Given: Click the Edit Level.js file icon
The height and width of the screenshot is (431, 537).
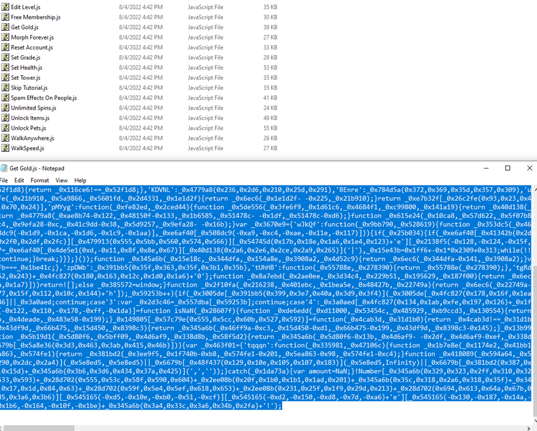Looking at the screenshot, I should point(6,7).
